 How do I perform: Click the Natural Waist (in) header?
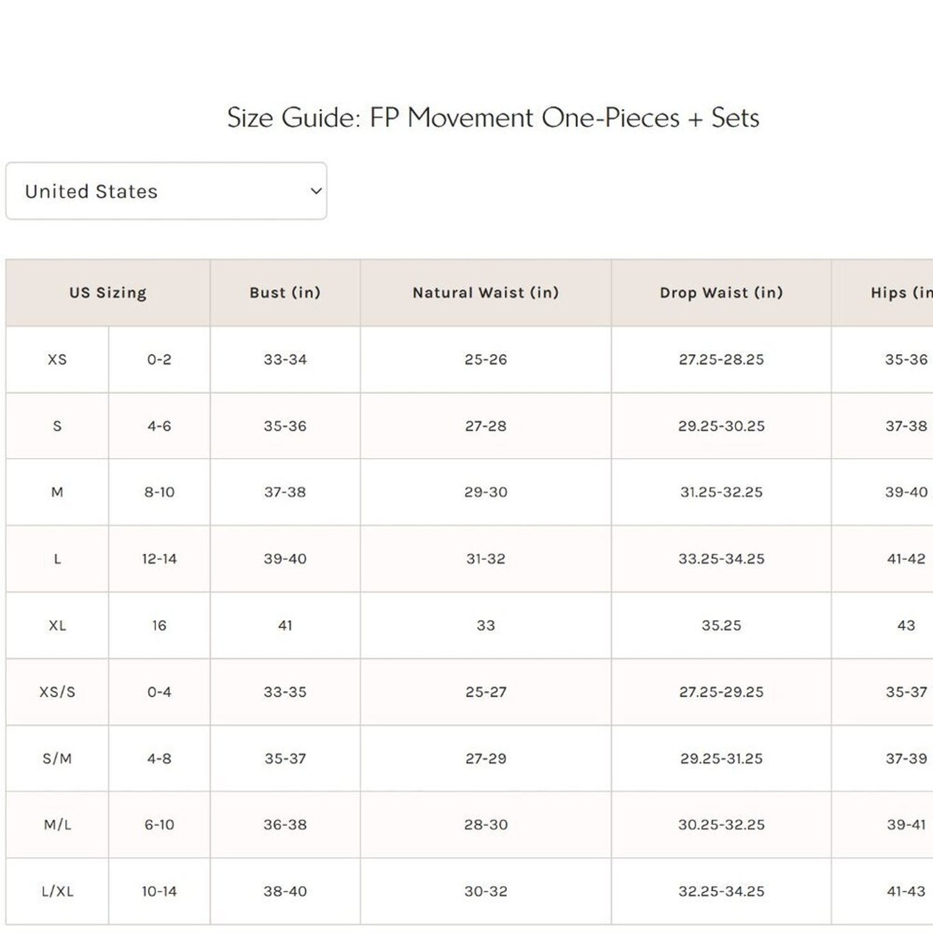486,292
